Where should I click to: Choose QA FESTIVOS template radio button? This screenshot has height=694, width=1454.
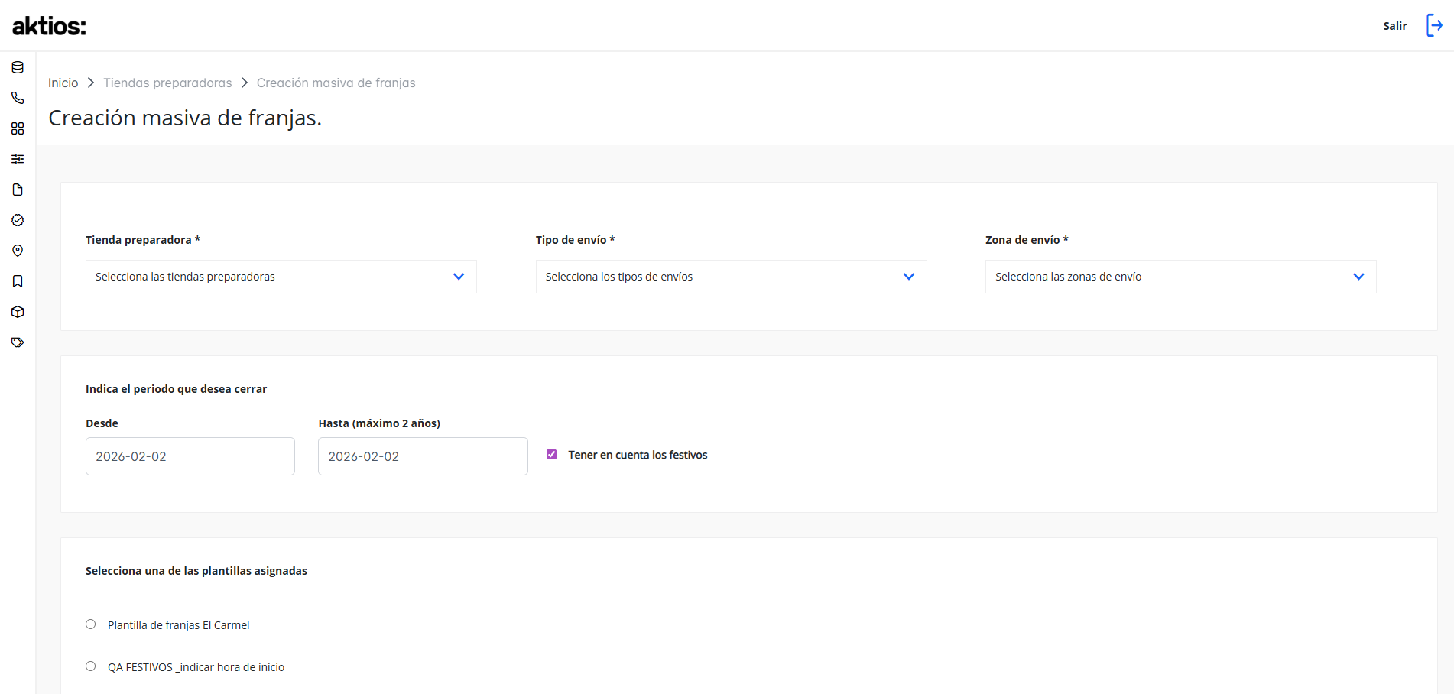click(x=91, y=666)
